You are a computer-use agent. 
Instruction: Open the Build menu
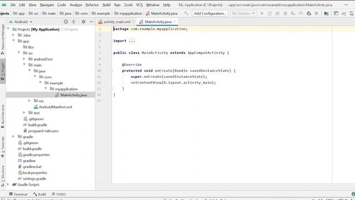coord(106,5)
